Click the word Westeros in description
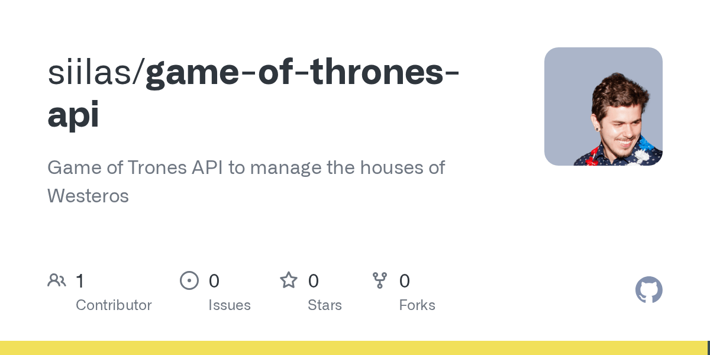 (88, 196)
